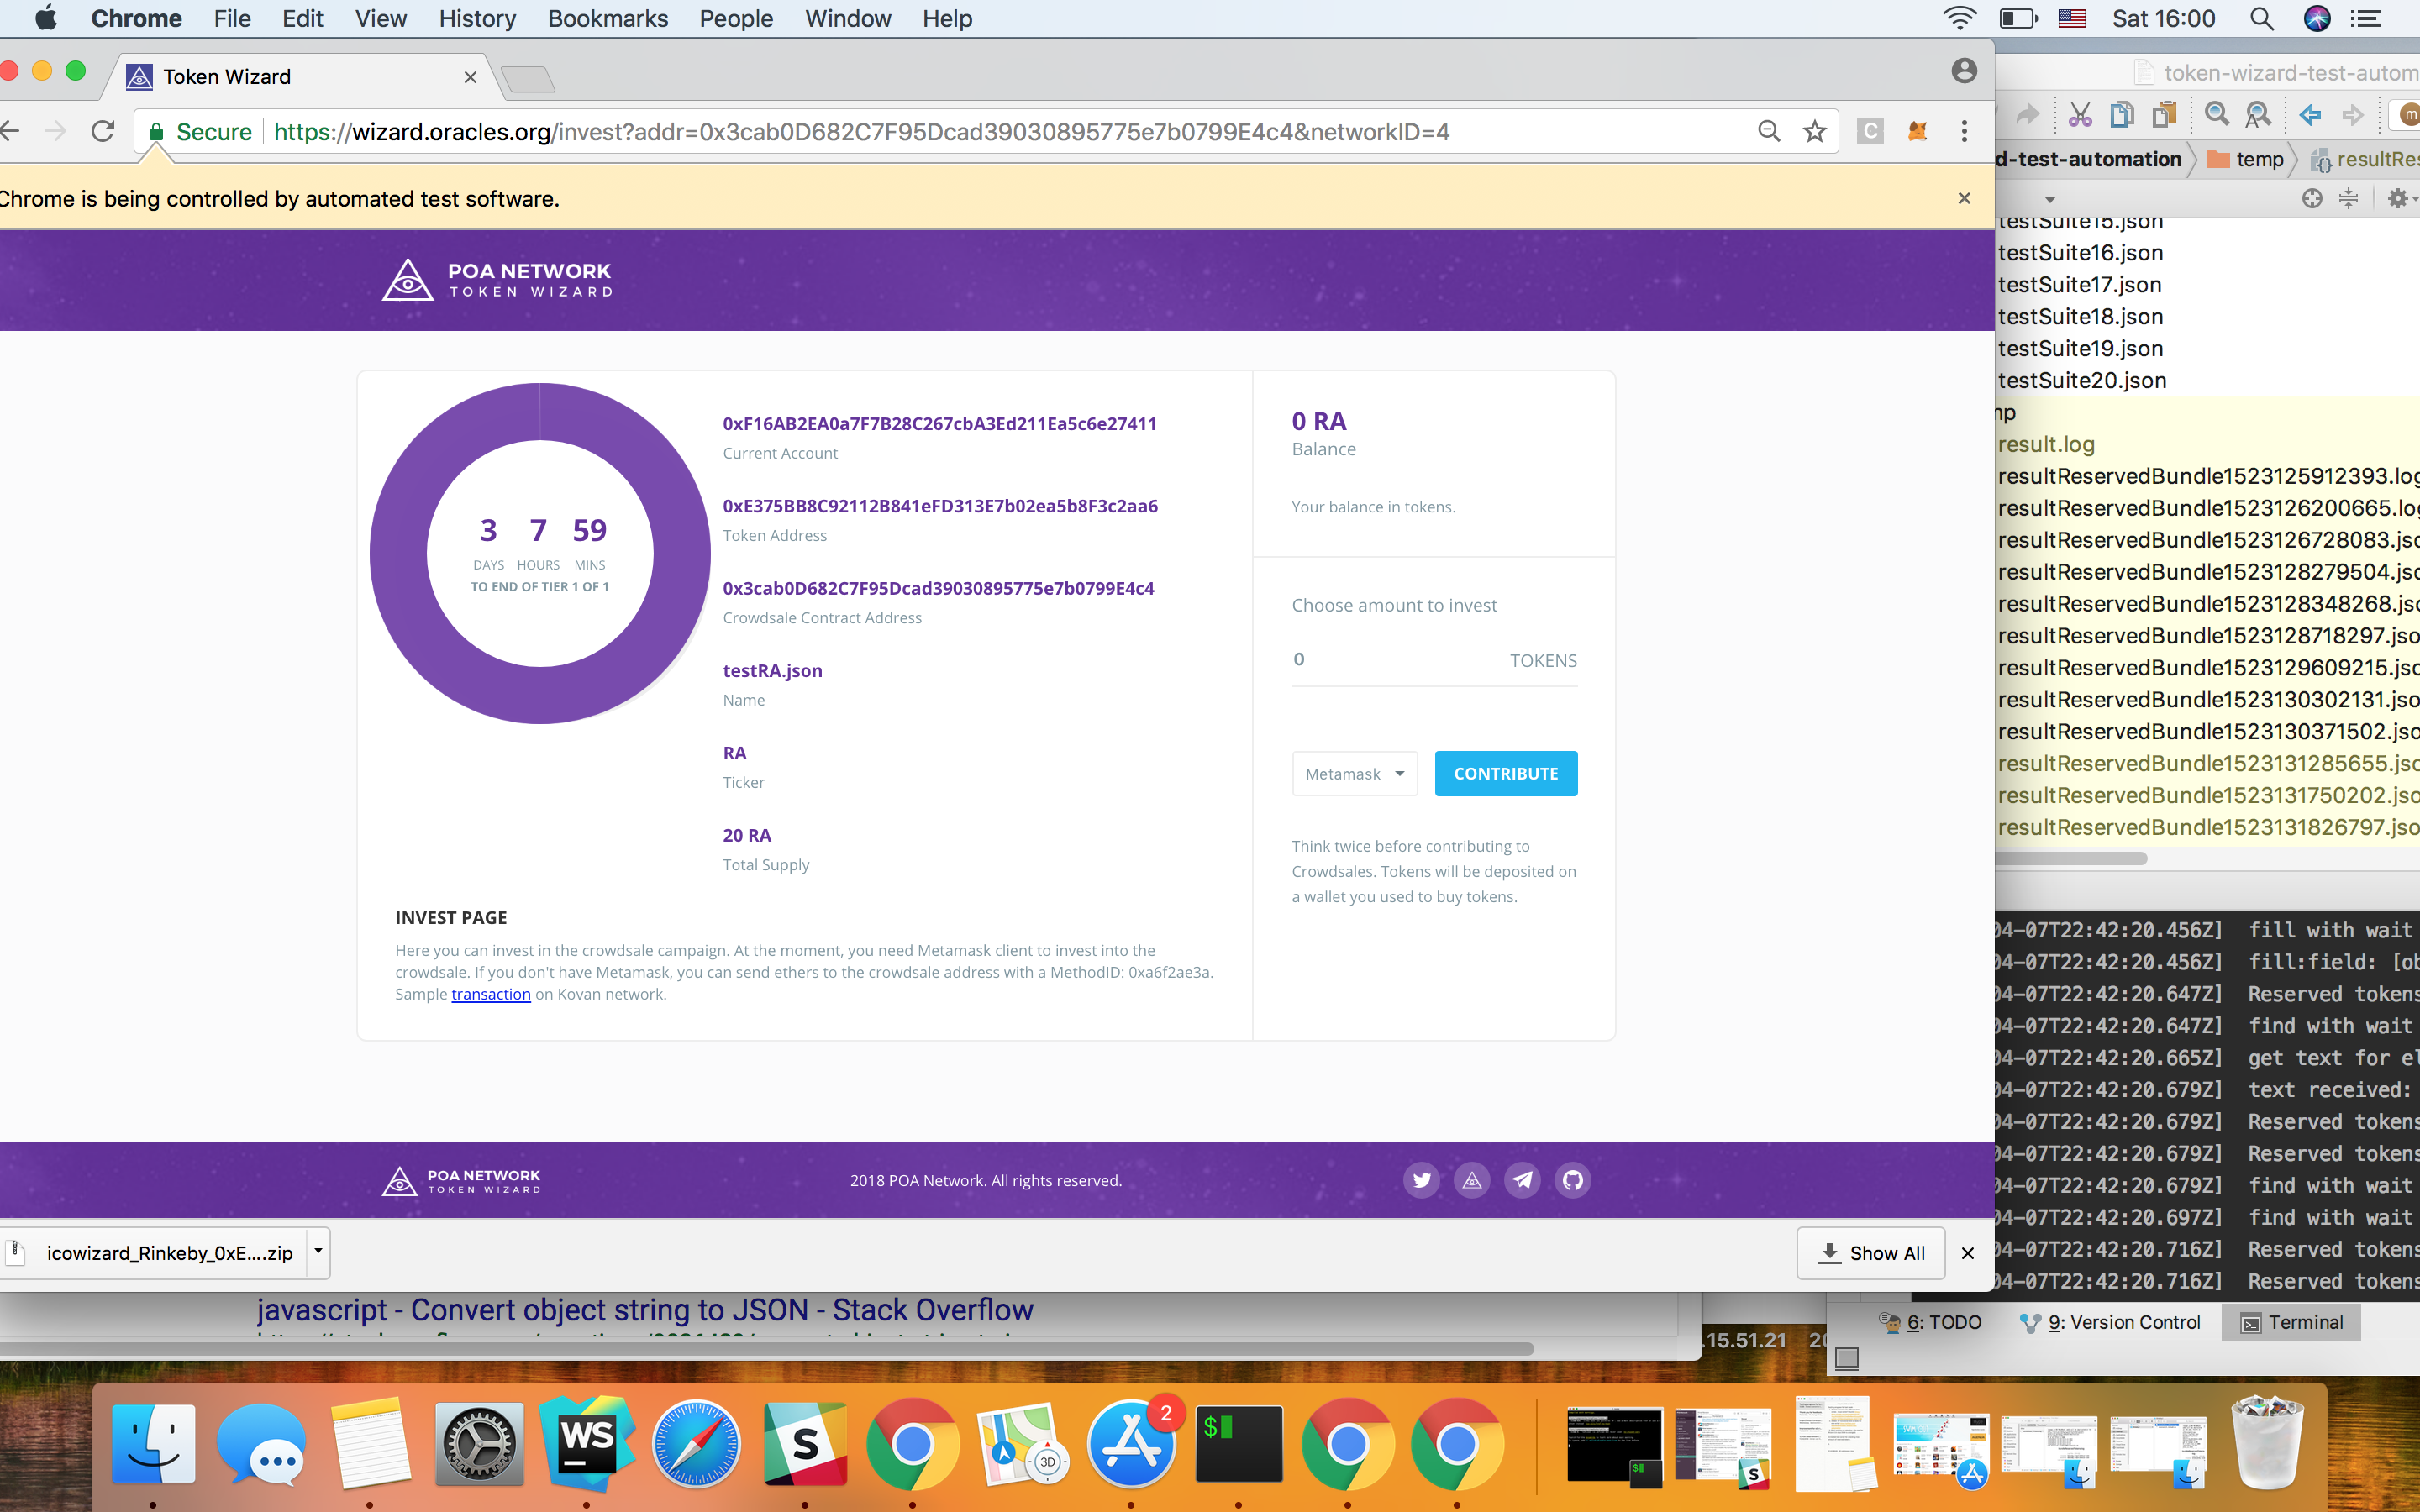
Task: Open the Terminal tool window tab
Action: 2292,1322
